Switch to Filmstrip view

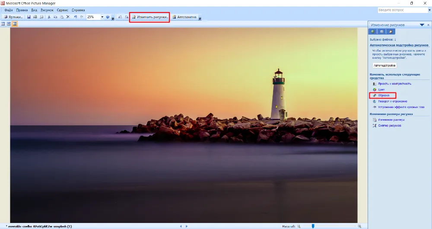coord(9,24)
